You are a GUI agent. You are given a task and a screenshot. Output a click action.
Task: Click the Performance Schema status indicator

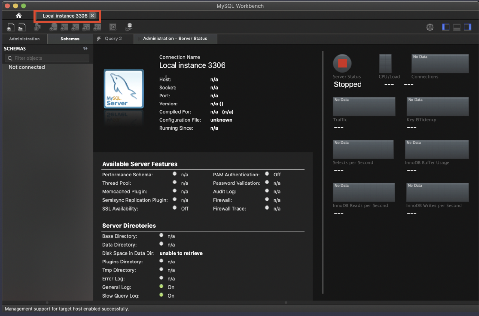(x=175, y=174)
